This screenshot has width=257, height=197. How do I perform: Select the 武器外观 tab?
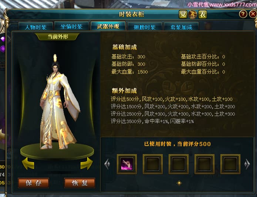coord(108,26)
